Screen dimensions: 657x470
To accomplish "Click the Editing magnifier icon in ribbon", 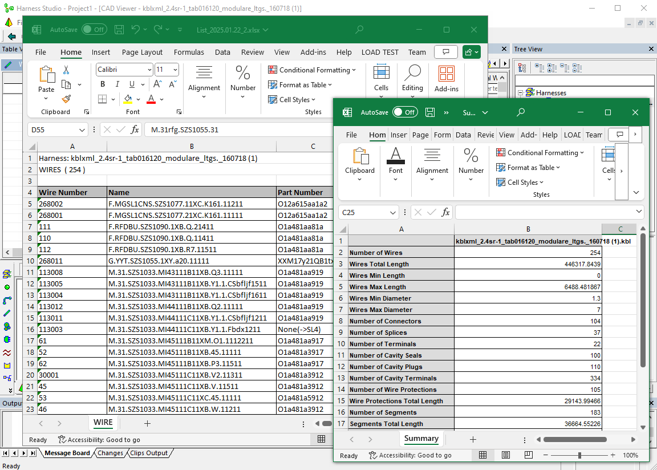I will click(x=412, y=78).
